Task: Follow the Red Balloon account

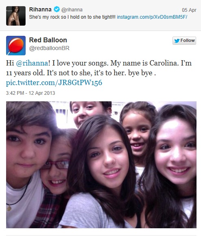Action: point(184,41)
